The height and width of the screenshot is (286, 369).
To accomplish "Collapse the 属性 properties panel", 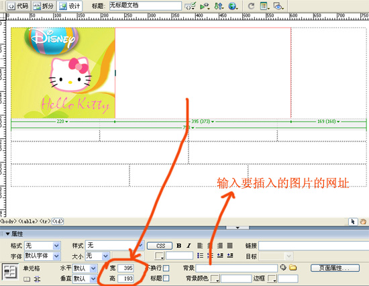I will 7,234.
